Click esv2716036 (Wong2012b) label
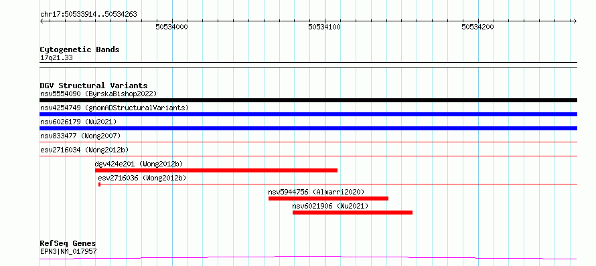596x266 pixels. [x=142, y=178]
